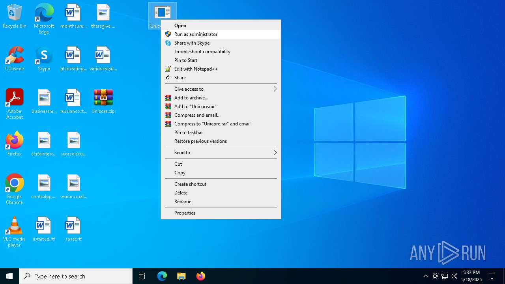Image resolution: width=505 pixels, height=284 pixels.
Task: Select the variousread... Word document
Action: click(x=103, y=59)
